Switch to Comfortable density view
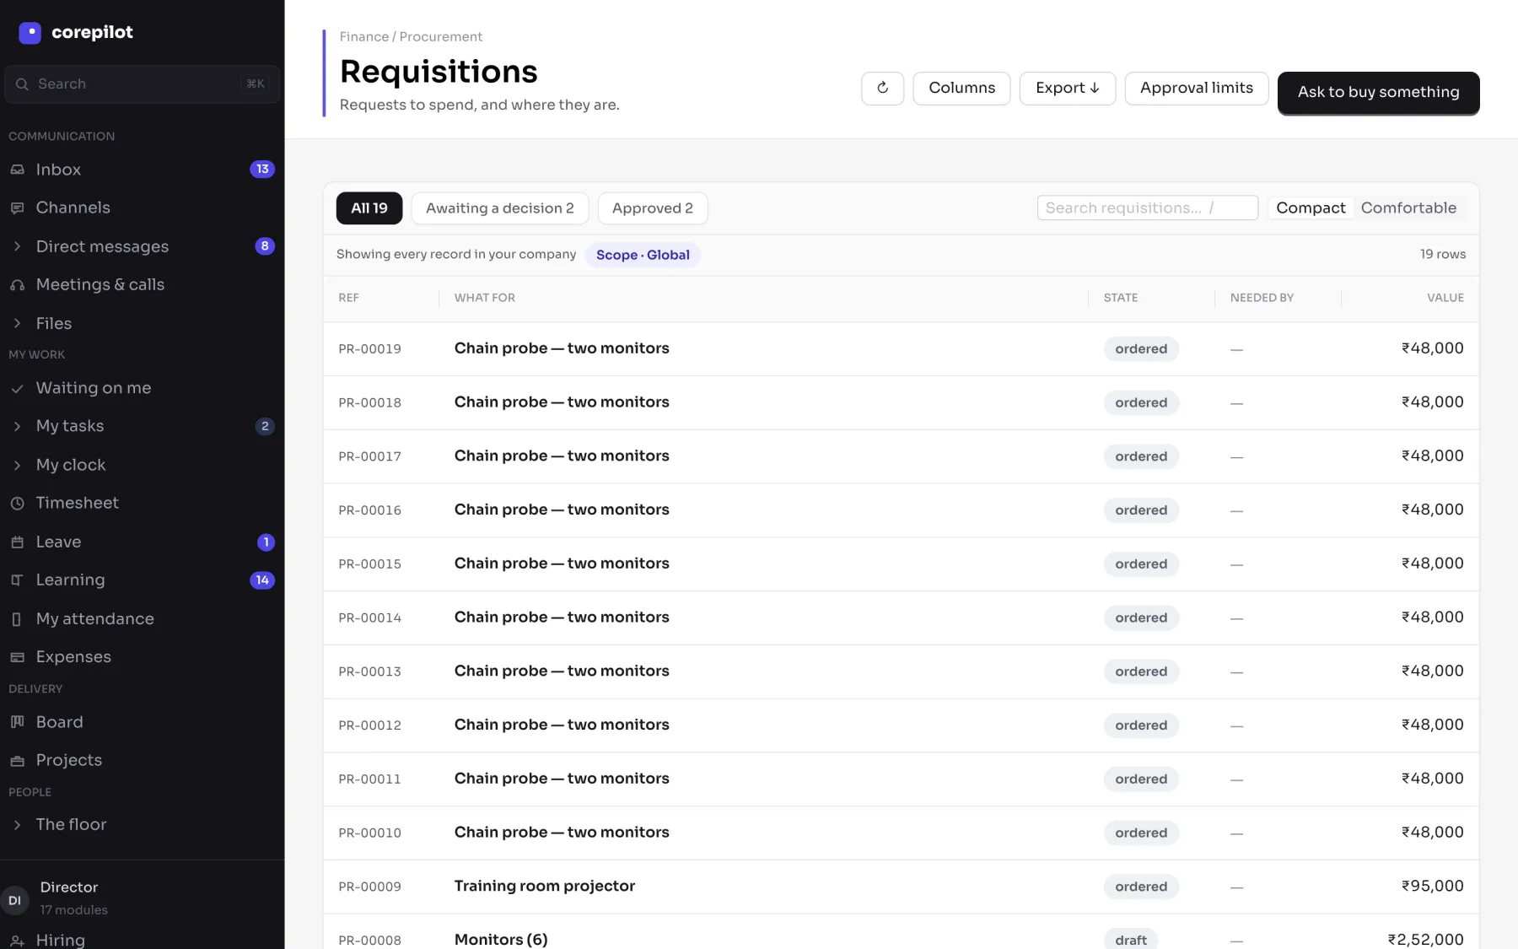Screen dimensions: 1518x949 coord(1408,208)
